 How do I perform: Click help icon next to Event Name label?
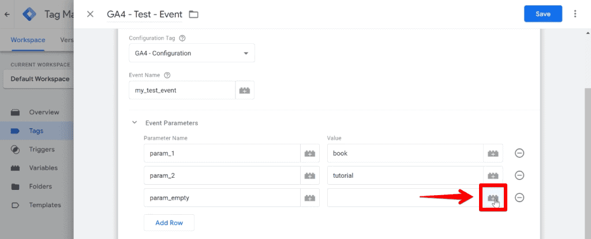(168, 75)
